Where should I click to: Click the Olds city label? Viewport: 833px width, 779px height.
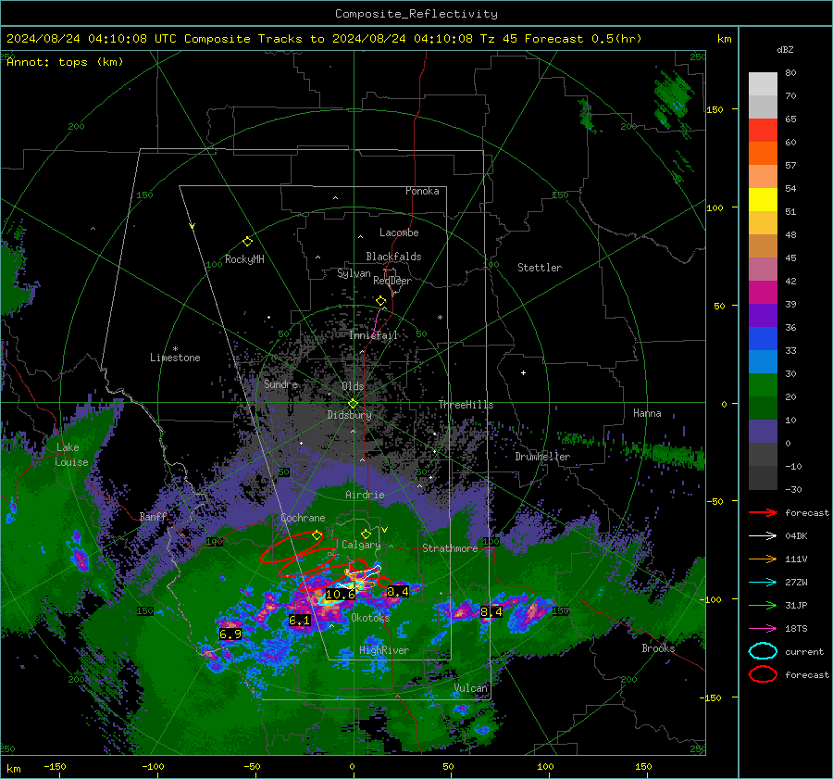[353, 386]
